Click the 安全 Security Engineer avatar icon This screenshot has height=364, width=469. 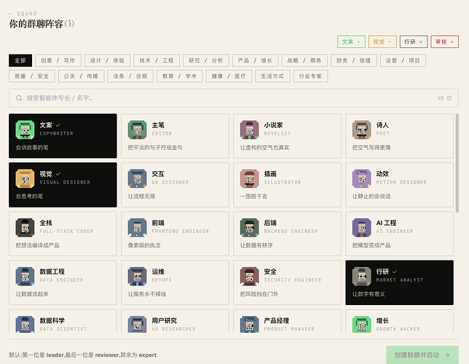pyautogui.click(x=249, y=277)
